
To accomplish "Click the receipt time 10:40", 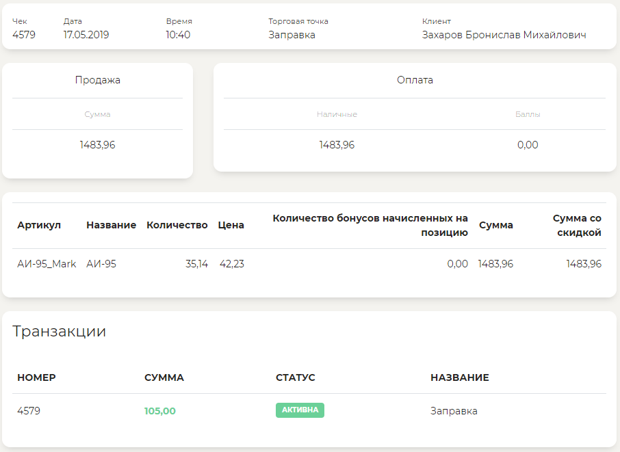I will pyautogui.click(x=178, y=35).
